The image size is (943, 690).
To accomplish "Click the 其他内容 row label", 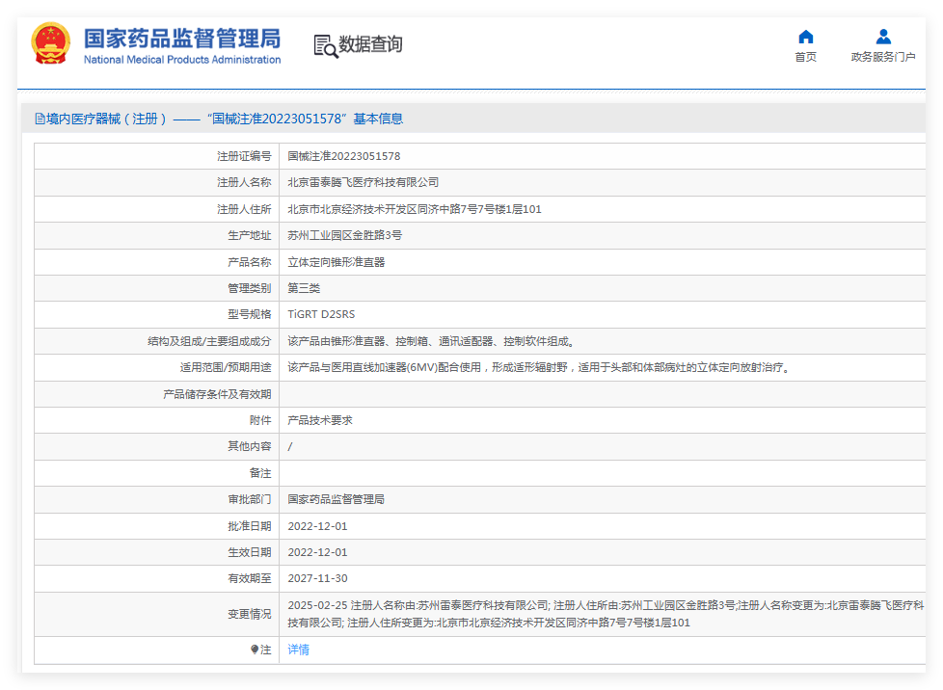I will 250,446.
